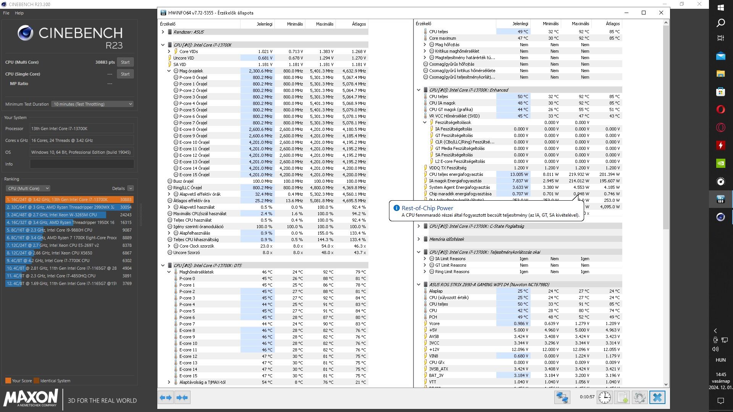Image resolution: width=733 pixels, height=412 pixels.
Task: Expand the Core VIDs node
Action: coord(169,51)
